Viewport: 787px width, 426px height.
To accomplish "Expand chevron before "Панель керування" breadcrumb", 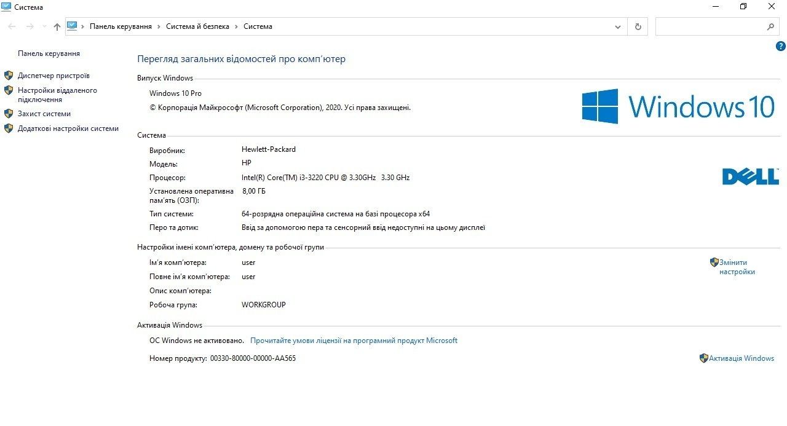I will [x=83, y=26].
